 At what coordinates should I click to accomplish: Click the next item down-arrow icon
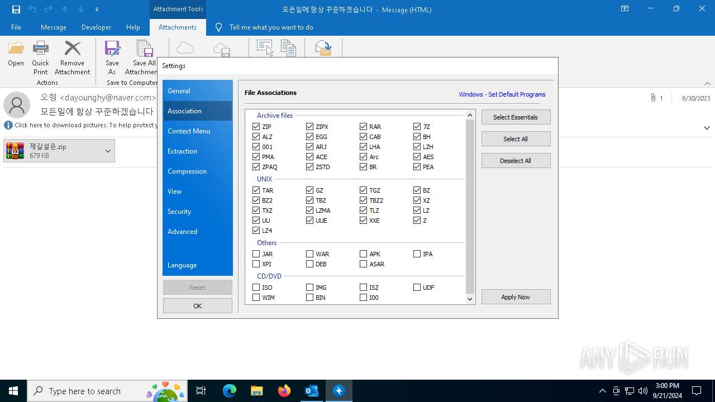point(81,9)
